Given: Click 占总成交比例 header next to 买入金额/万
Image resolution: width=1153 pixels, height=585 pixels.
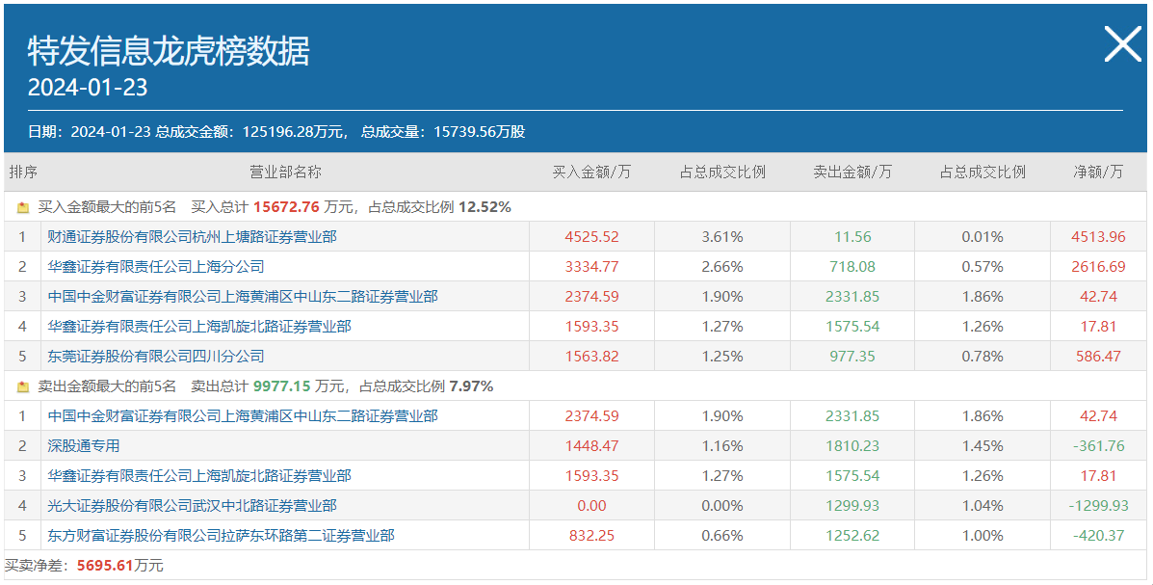Looking at the screenshot, I should pos(722,173).
